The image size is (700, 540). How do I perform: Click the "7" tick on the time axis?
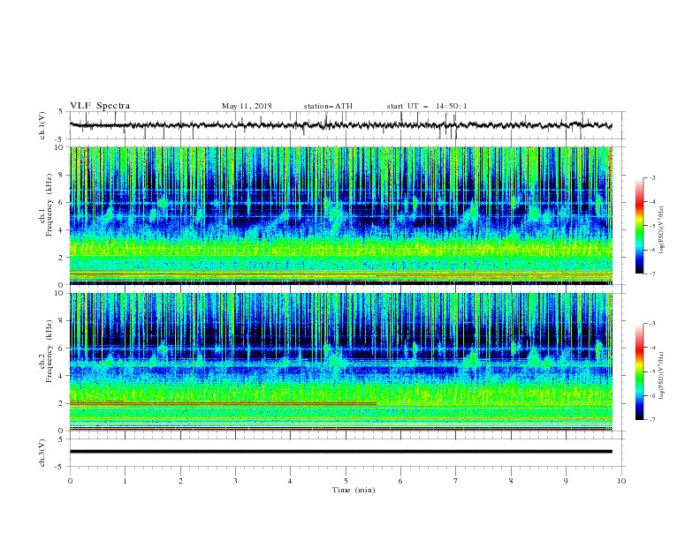click(x=455, y=481)
